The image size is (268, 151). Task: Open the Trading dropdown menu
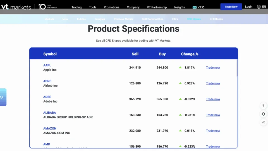[x=76, y=7]
